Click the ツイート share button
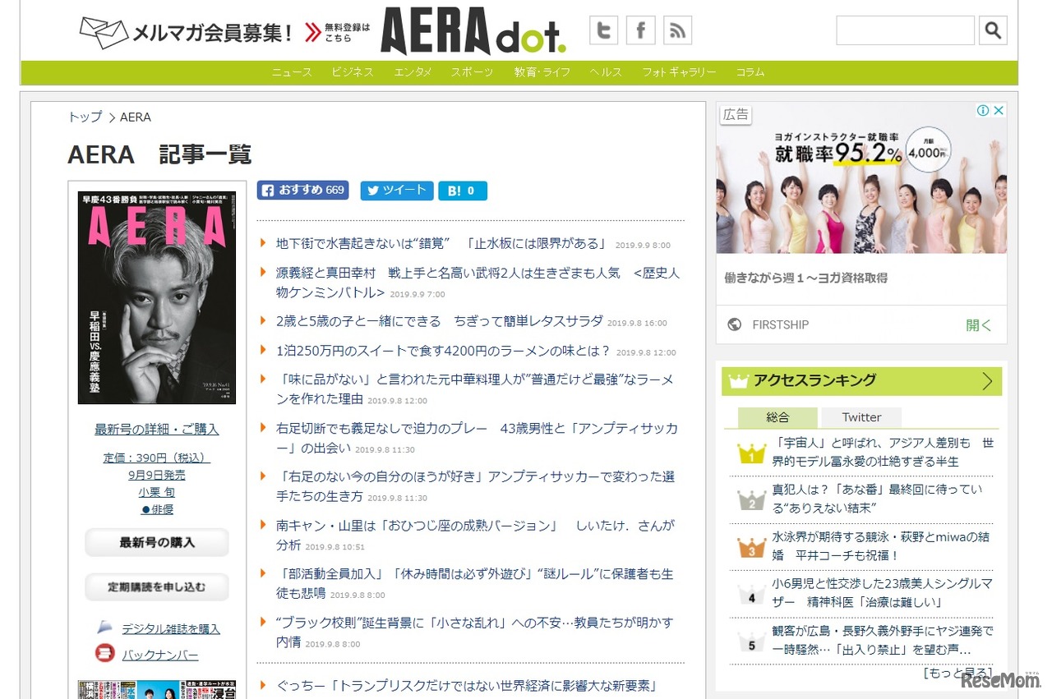Viewport: 1052px width, 699px height. point(396,190)
